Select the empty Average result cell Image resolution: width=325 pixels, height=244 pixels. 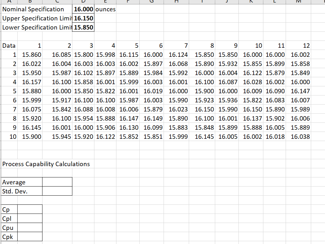(57, 182)
